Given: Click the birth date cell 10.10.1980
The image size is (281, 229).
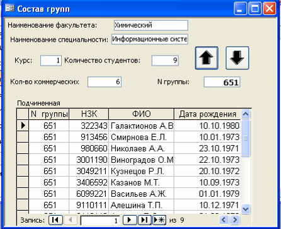Looking at the screenshot, I should point(207,126).
